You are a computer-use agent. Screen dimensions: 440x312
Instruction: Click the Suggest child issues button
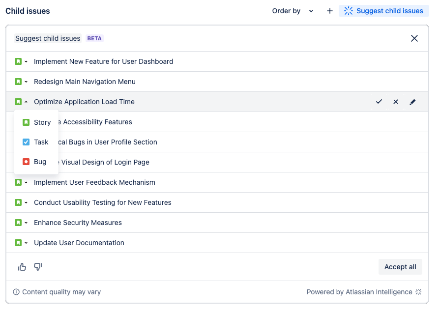384,11
